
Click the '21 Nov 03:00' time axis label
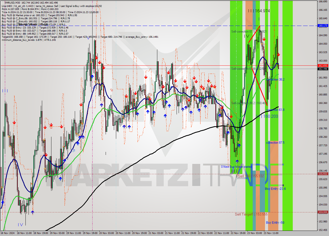point(156,233)
